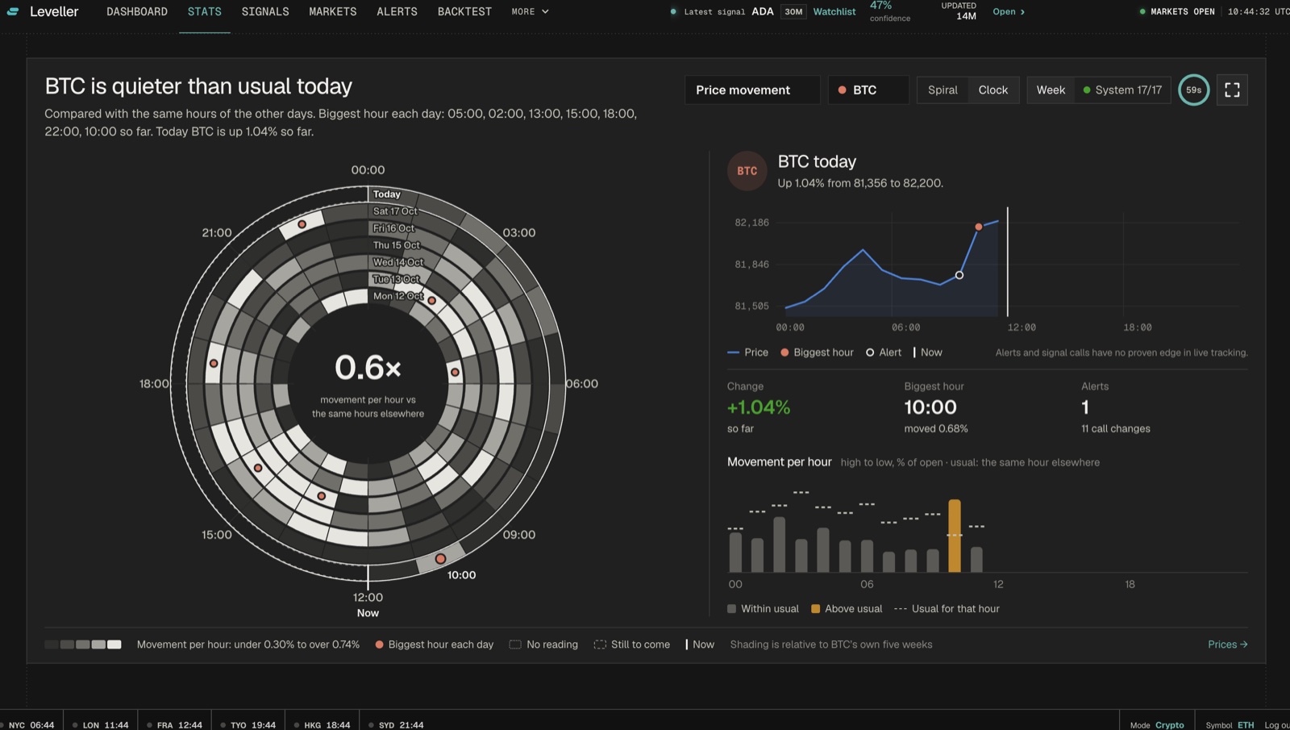
Task: Expand the MORE navigation menu
Action: (x=530, y=11)
